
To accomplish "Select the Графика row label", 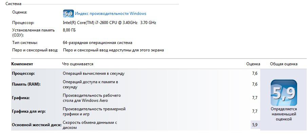I will 21,98.
